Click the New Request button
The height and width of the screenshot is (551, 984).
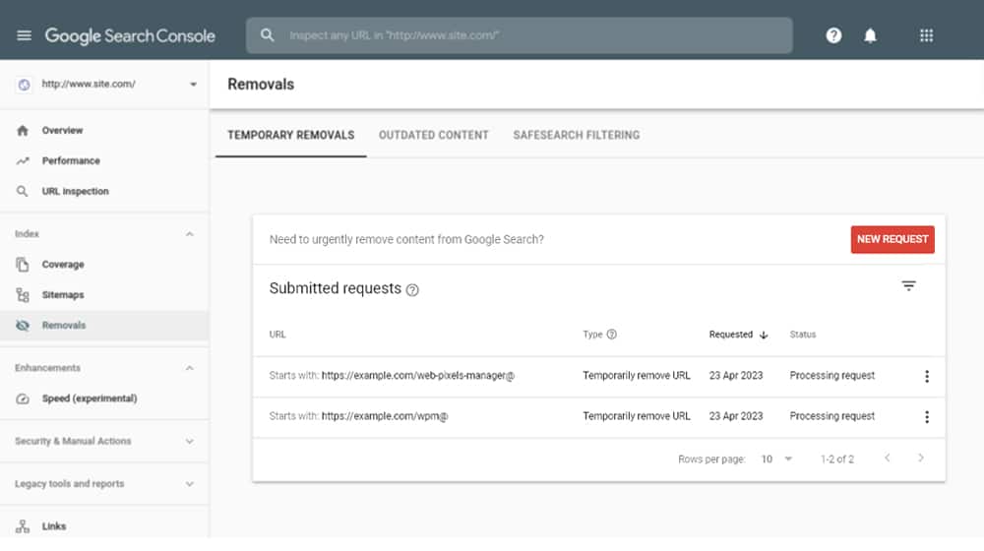coord(892,239)
